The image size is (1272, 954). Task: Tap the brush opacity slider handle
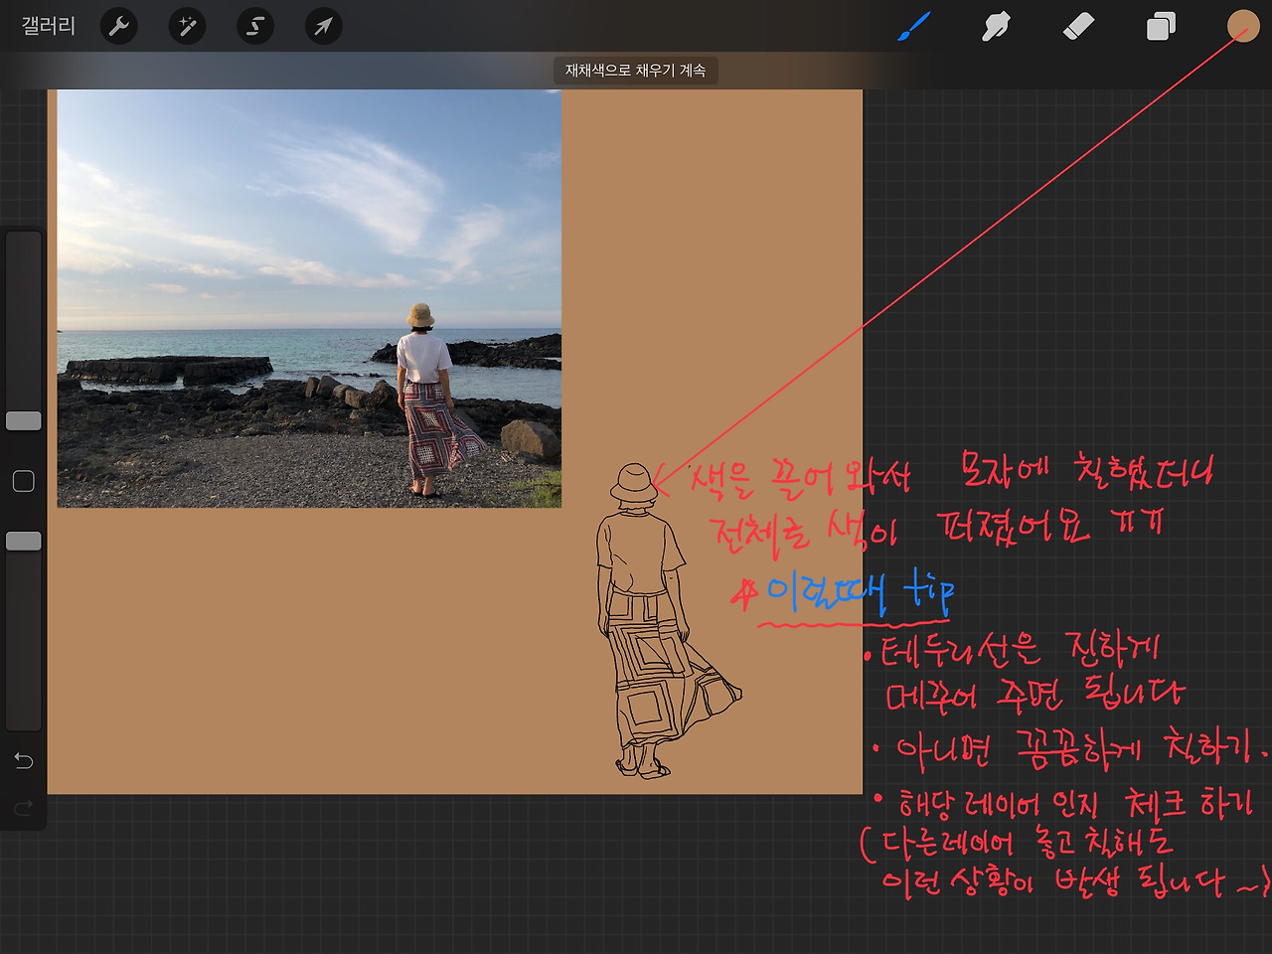point(24,541)
